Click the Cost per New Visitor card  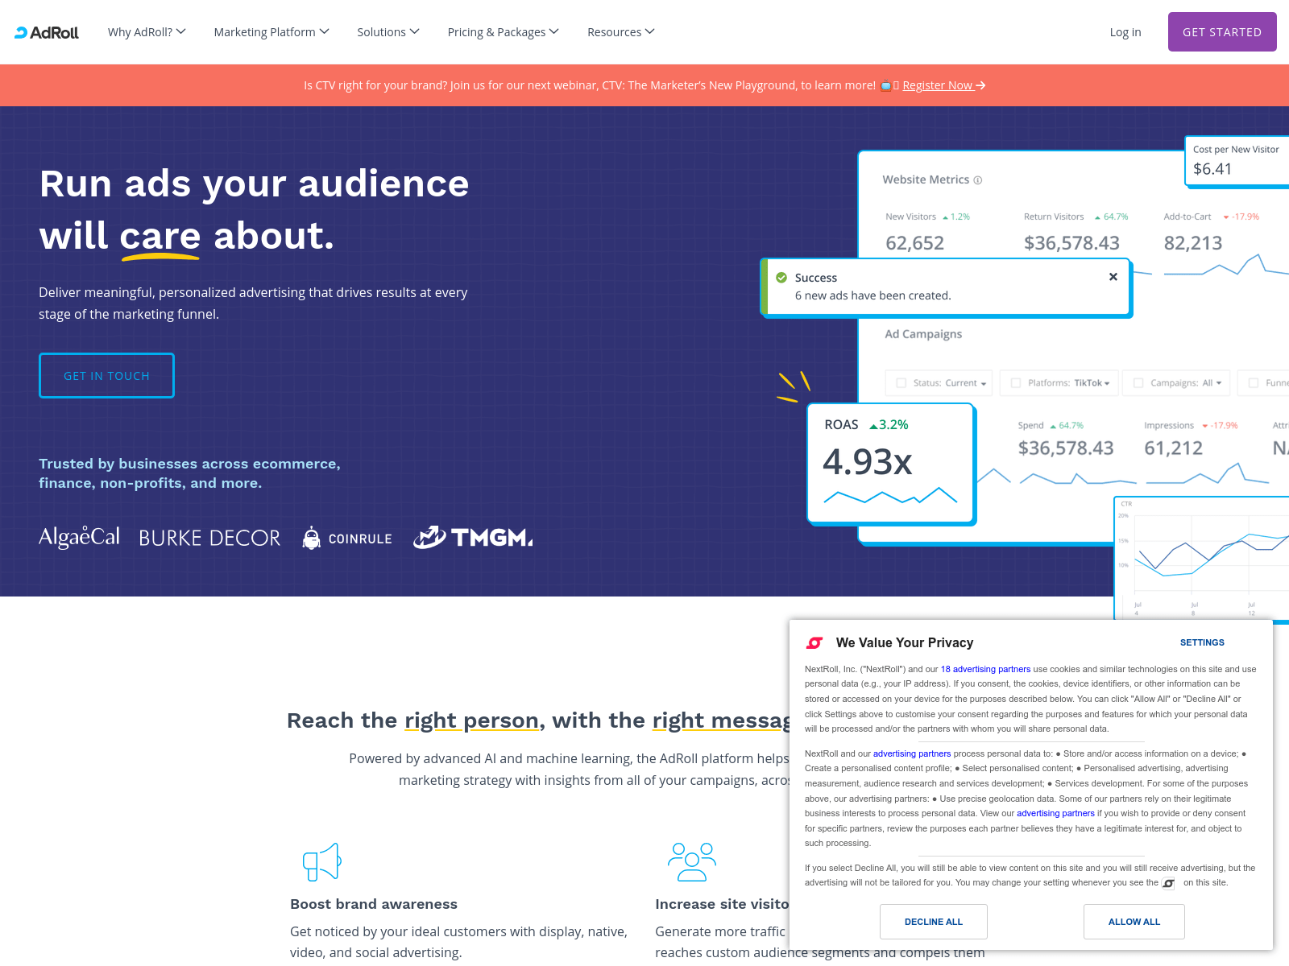click(x=1237, y=161)
